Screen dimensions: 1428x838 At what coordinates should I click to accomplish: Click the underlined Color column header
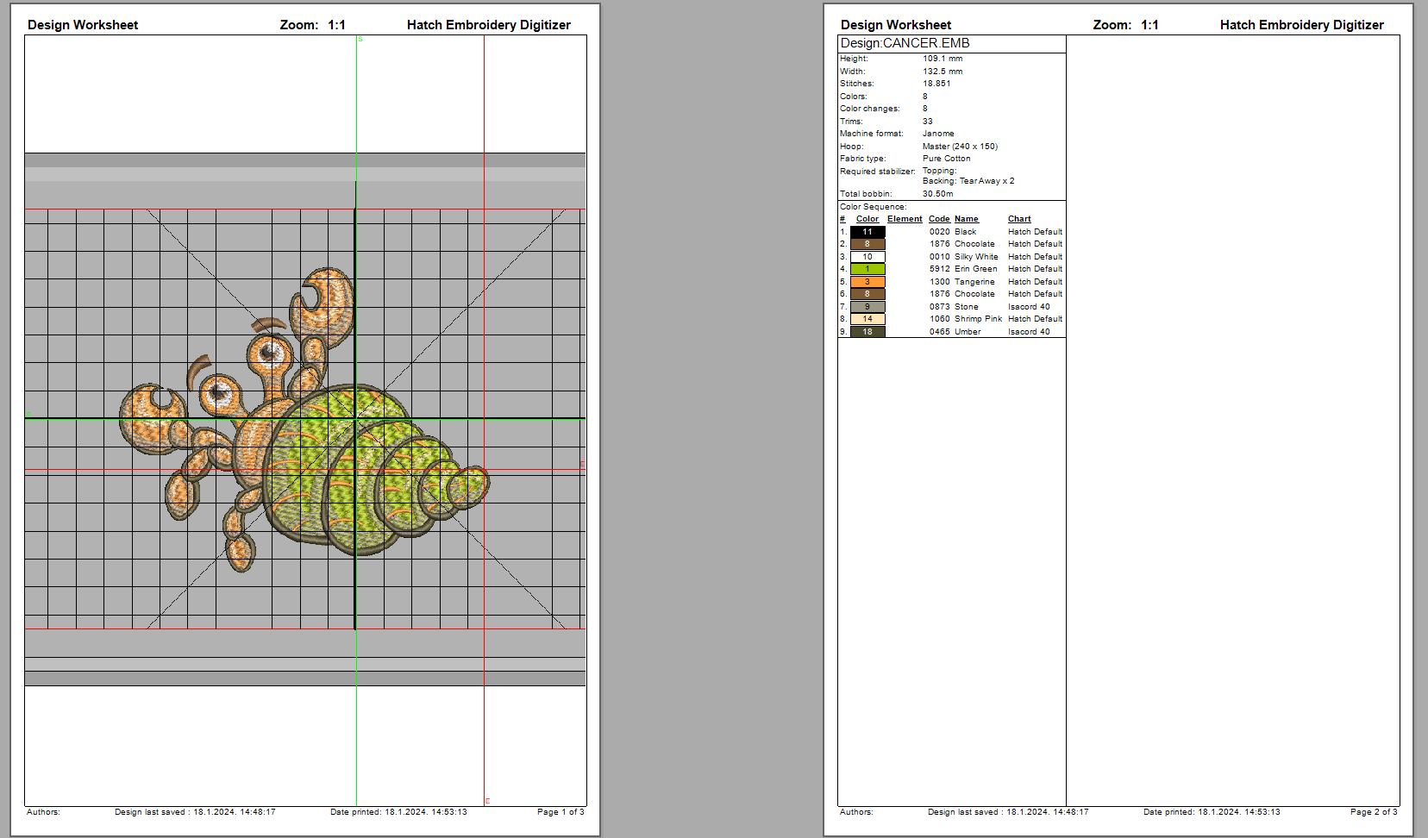pos(867,219)
